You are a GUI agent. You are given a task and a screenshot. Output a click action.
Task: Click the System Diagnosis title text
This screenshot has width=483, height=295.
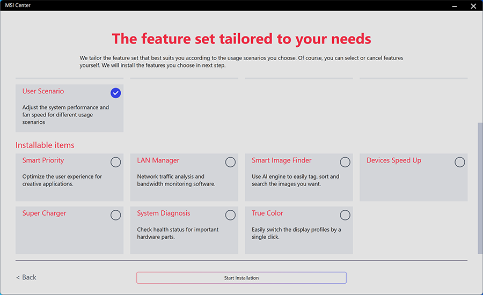pos(164,213)
